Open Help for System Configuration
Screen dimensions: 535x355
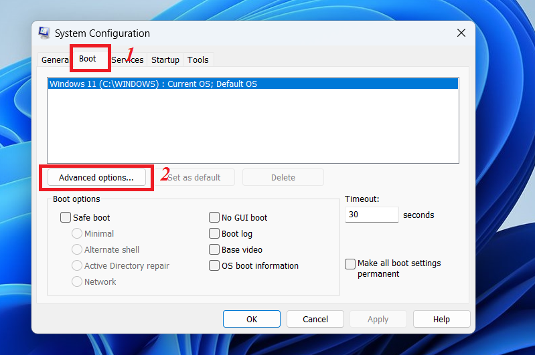point(441,319)
